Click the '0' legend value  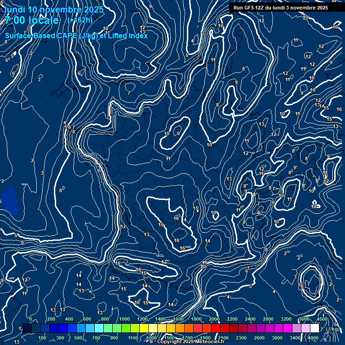pos(31,319)
